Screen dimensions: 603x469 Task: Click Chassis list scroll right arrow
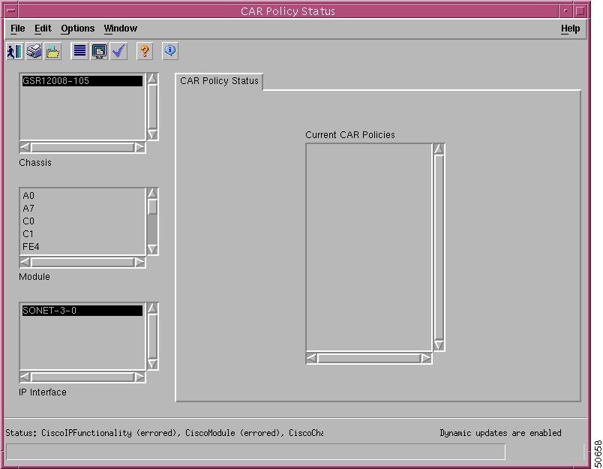(x=139, y=147)
